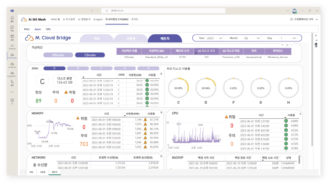This screenshot has width=330, height=185.
Task: Sort VM table by OS 디스크 크기 header
Action: [x=206, y=51]
